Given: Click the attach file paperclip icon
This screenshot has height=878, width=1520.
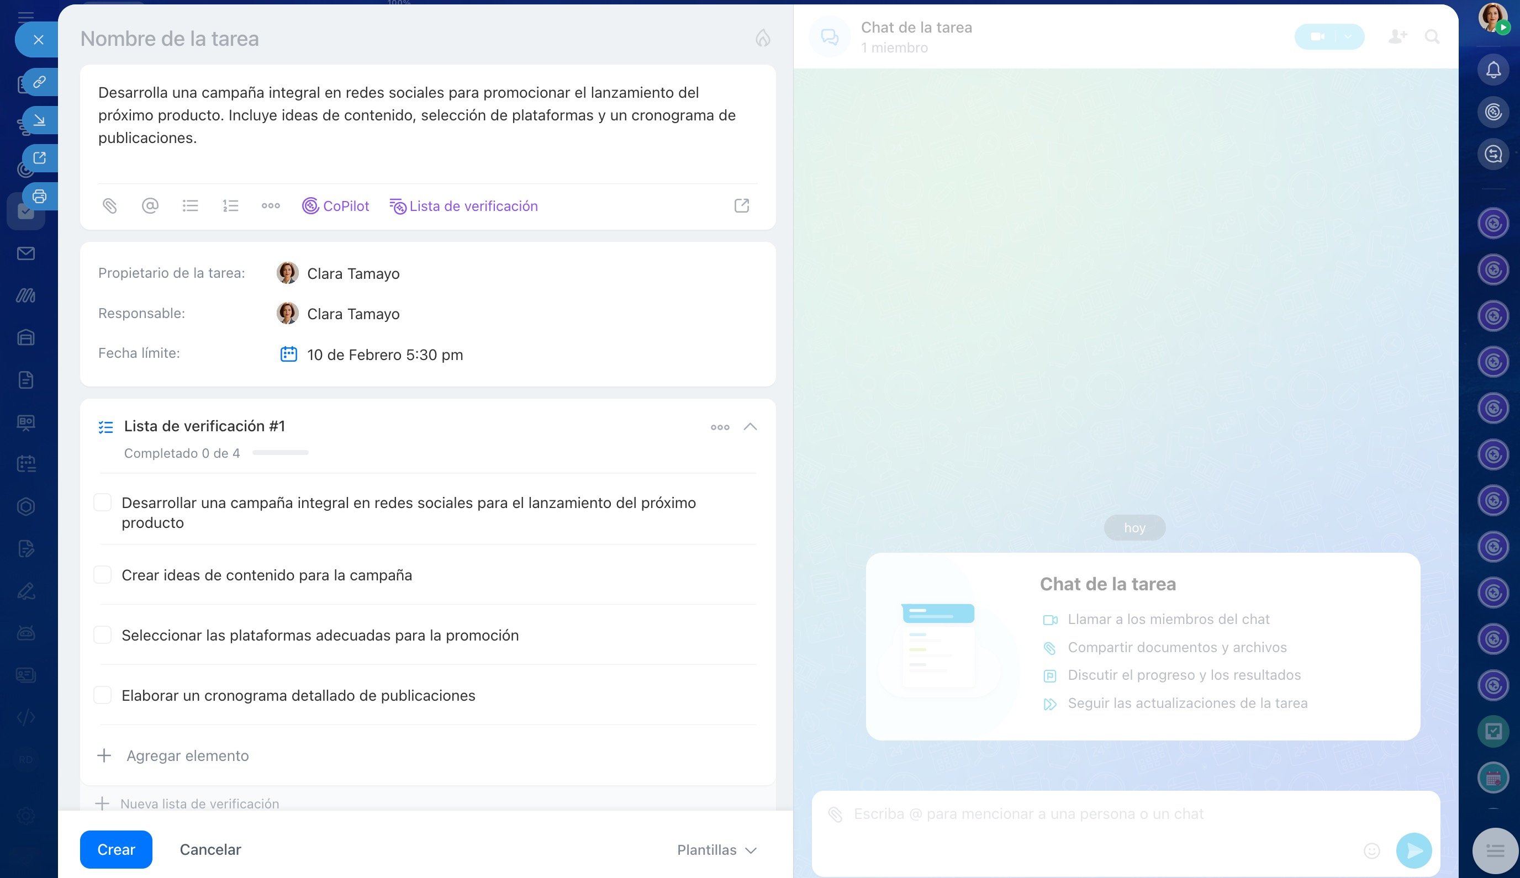Looking at the screenshot, I should (x=109, y=206).
